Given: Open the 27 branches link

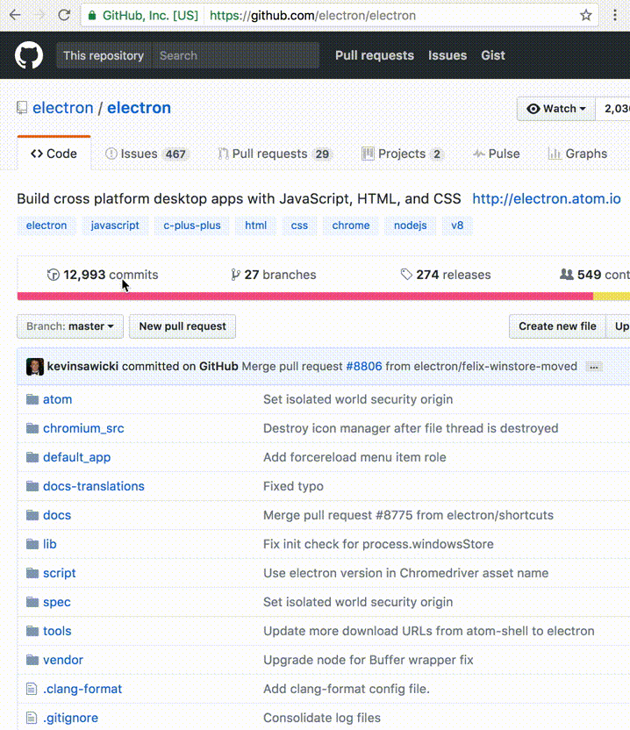Looking at the screenshot, I should pyautogui.click(x=274, y=275).
